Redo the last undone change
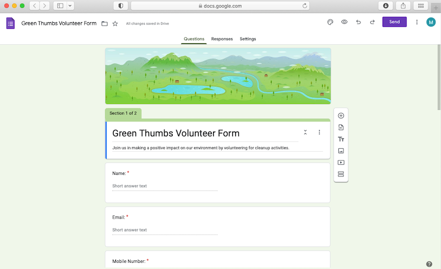 tap(372, 22)
